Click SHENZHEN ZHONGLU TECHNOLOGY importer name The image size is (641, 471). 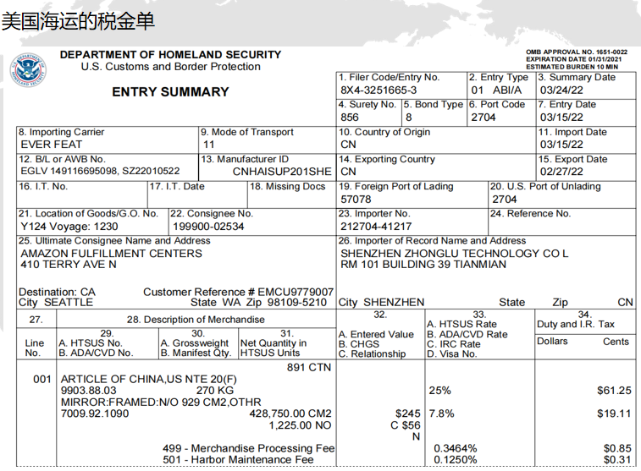tap(454, 253)
